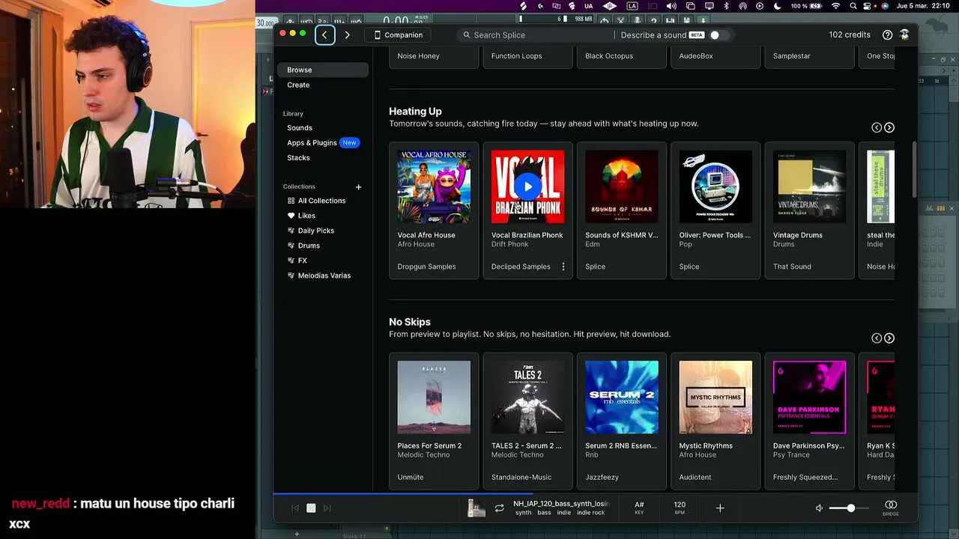Open the Places For Serum 2 cover

434,397
